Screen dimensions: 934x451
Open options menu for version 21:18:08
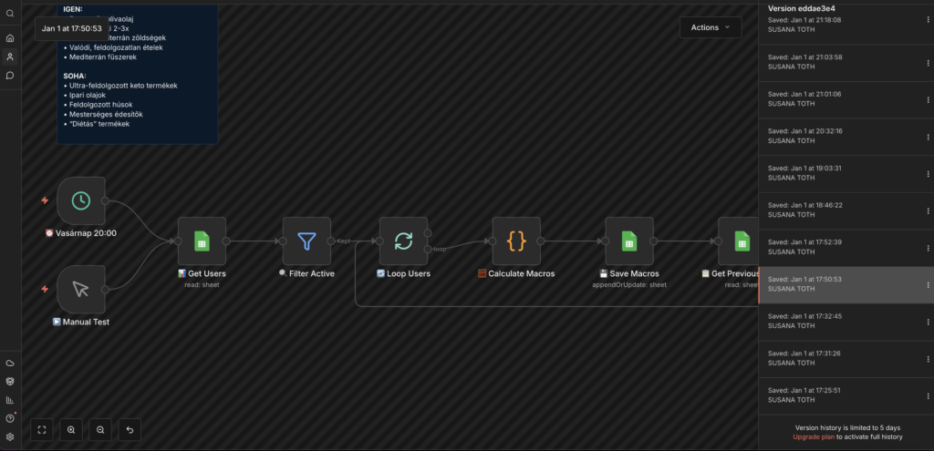point(928,24)
